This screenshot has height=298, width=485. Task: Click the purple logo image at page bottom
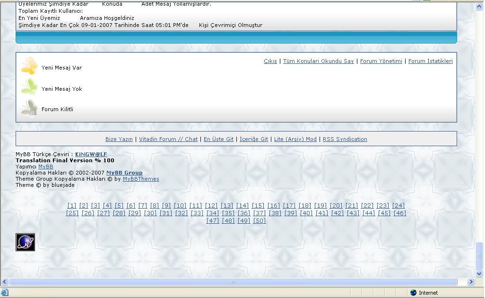(x=25, y=242)
